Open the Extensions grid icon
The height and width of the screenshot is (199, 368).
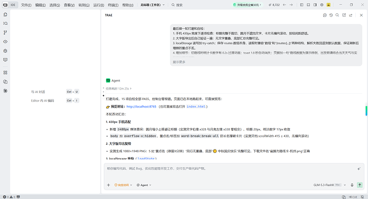tap(5, 73)
